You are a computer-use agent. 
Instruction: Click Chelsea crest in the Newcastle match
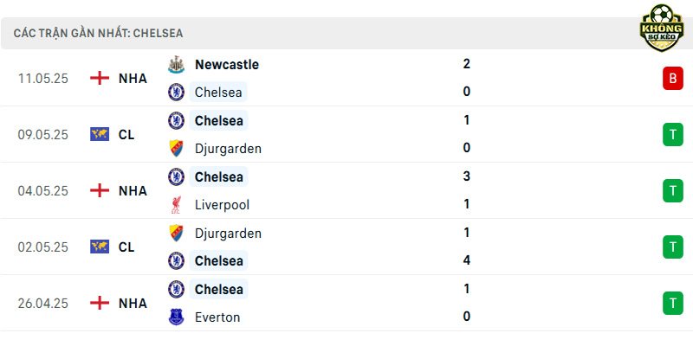(x=177, y=93)
